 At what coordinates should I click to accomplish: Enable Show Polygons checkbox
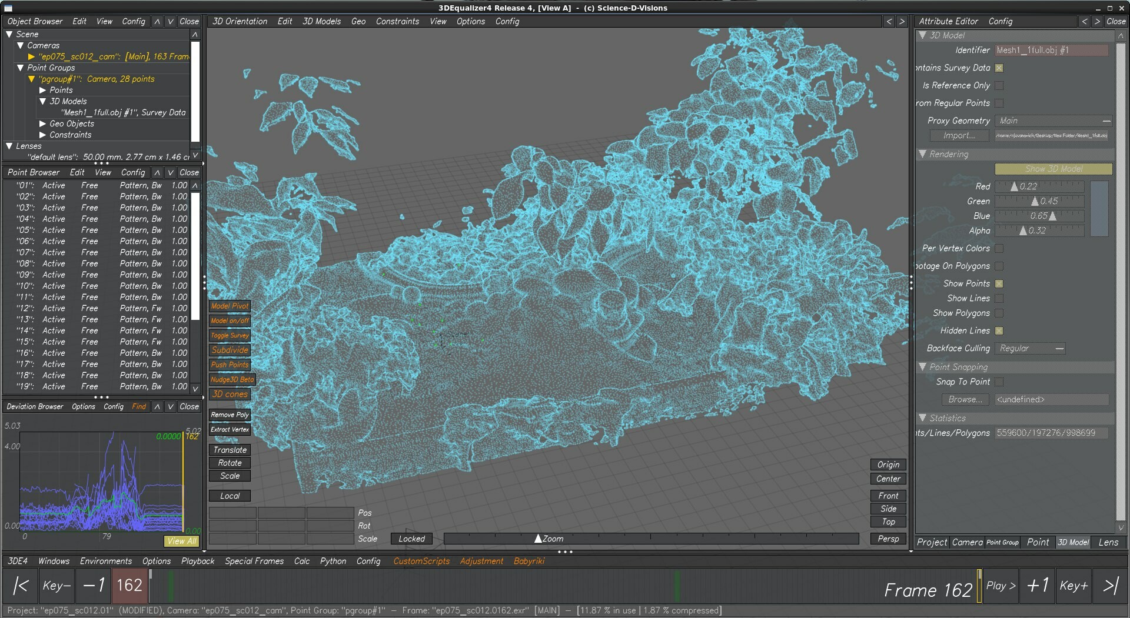pos(999,313)
